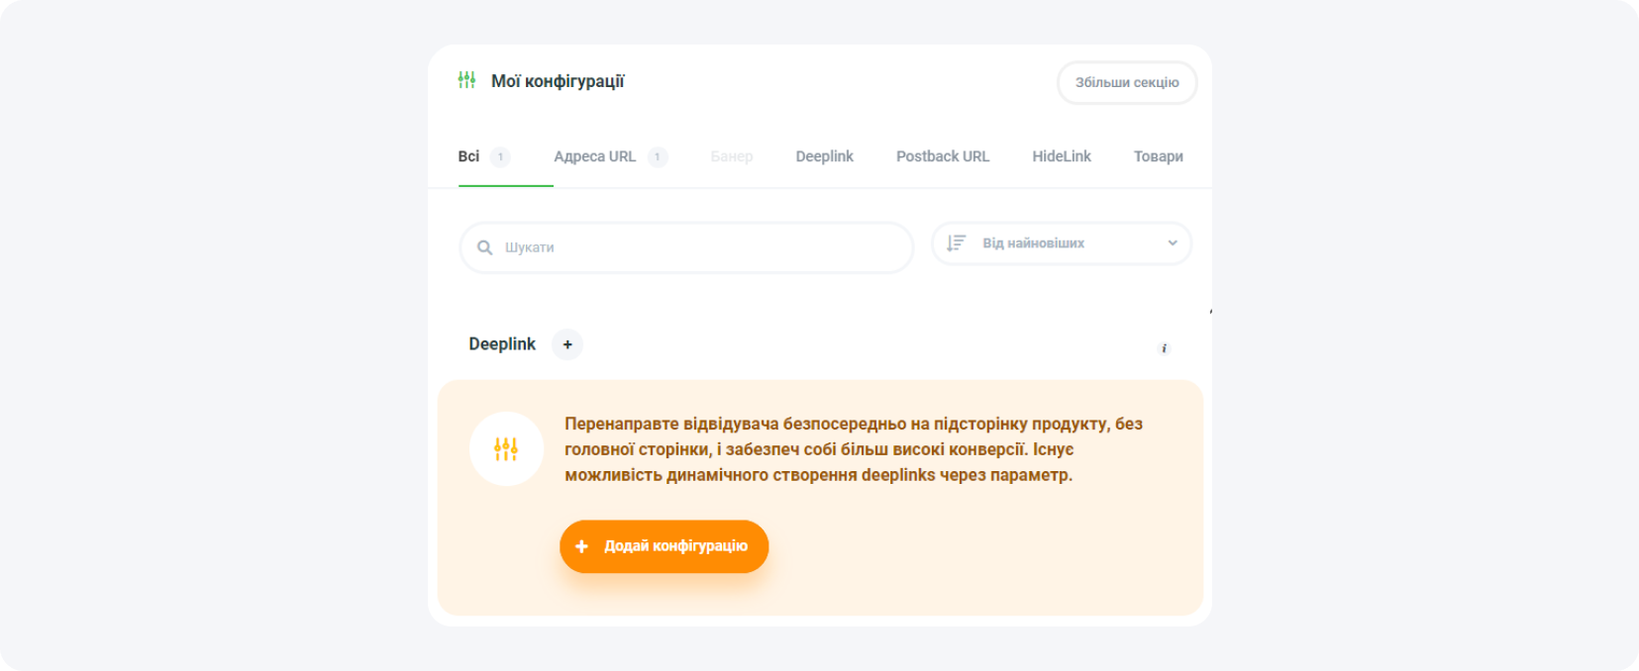Click the sort order icon in dropdown
This screenshot has height=671, width=1639.
coord(956,243)
